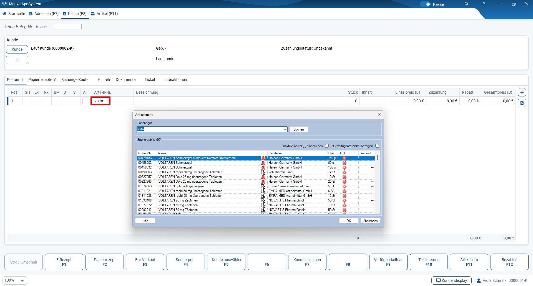Click Abbrechen to cancel search
533x286 pixels.
(370, 221)
